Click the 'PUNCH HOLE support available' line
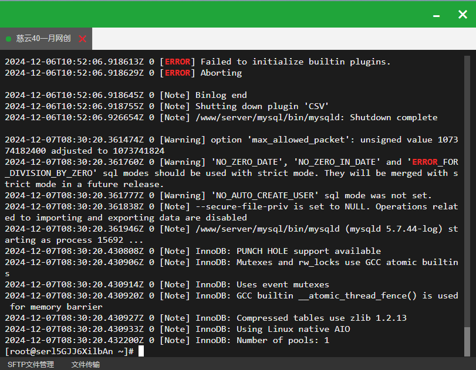 pos(193,252)
